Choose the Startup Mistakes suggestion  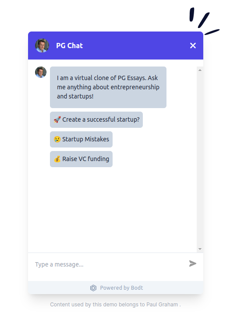point(81,140)
